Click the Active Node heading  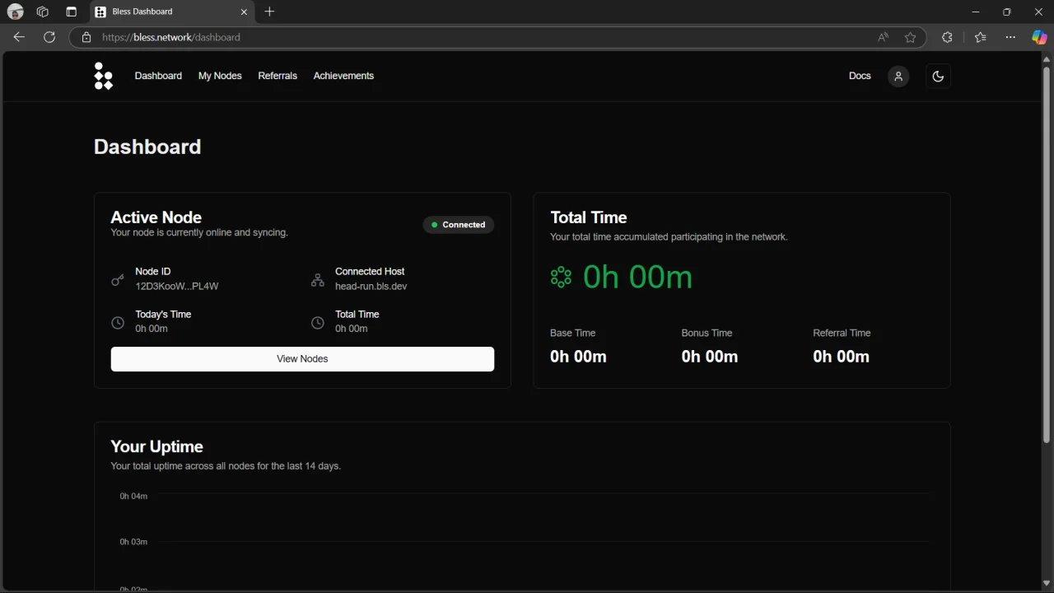[x=156, y=217]
